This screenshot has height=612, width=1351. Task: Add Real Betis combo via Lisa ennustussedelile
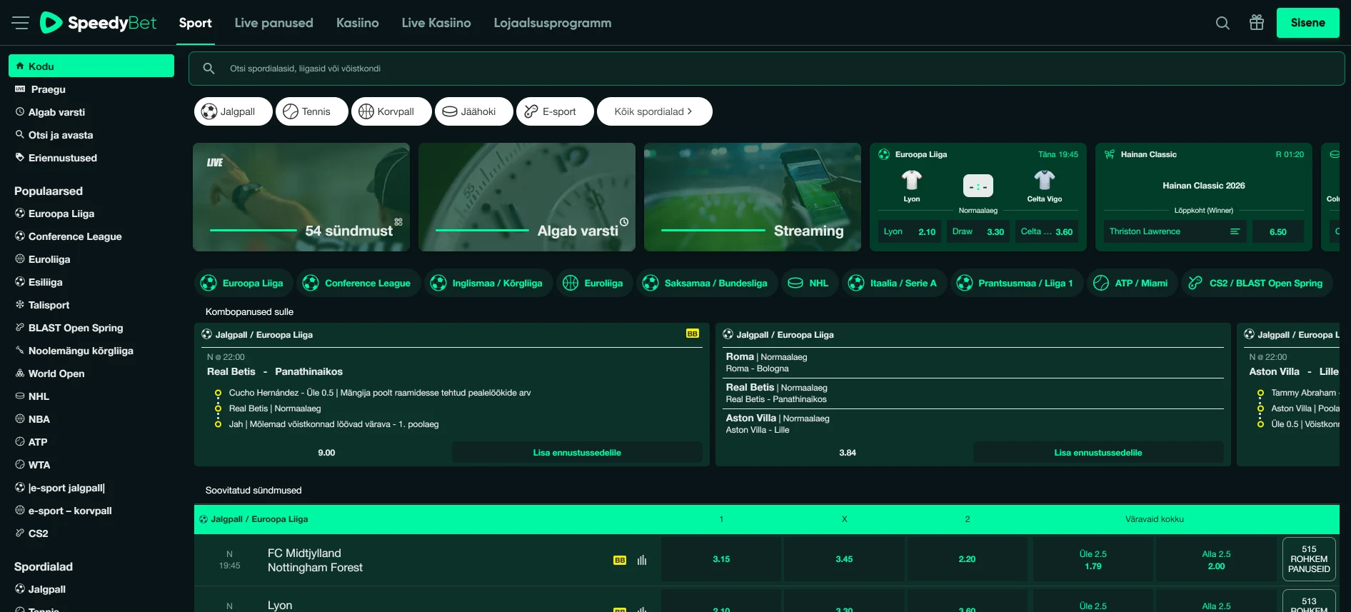[577, 453]
